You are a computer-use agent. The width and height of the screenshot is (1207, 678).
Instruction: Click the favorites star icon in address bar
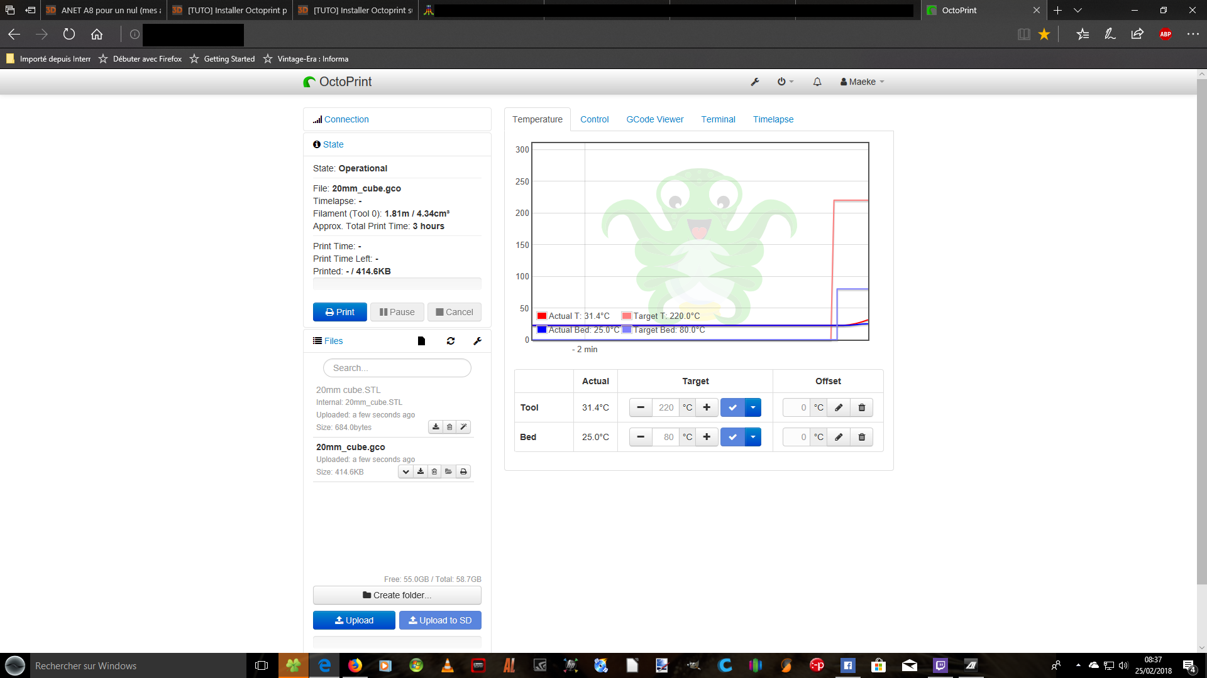[1044, 35]
